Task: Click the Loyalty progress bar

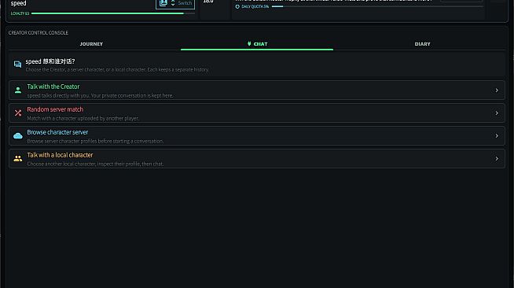Action: click(x=112, y=13)
